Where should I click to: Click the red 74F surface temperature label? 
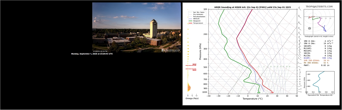point(272,93)
